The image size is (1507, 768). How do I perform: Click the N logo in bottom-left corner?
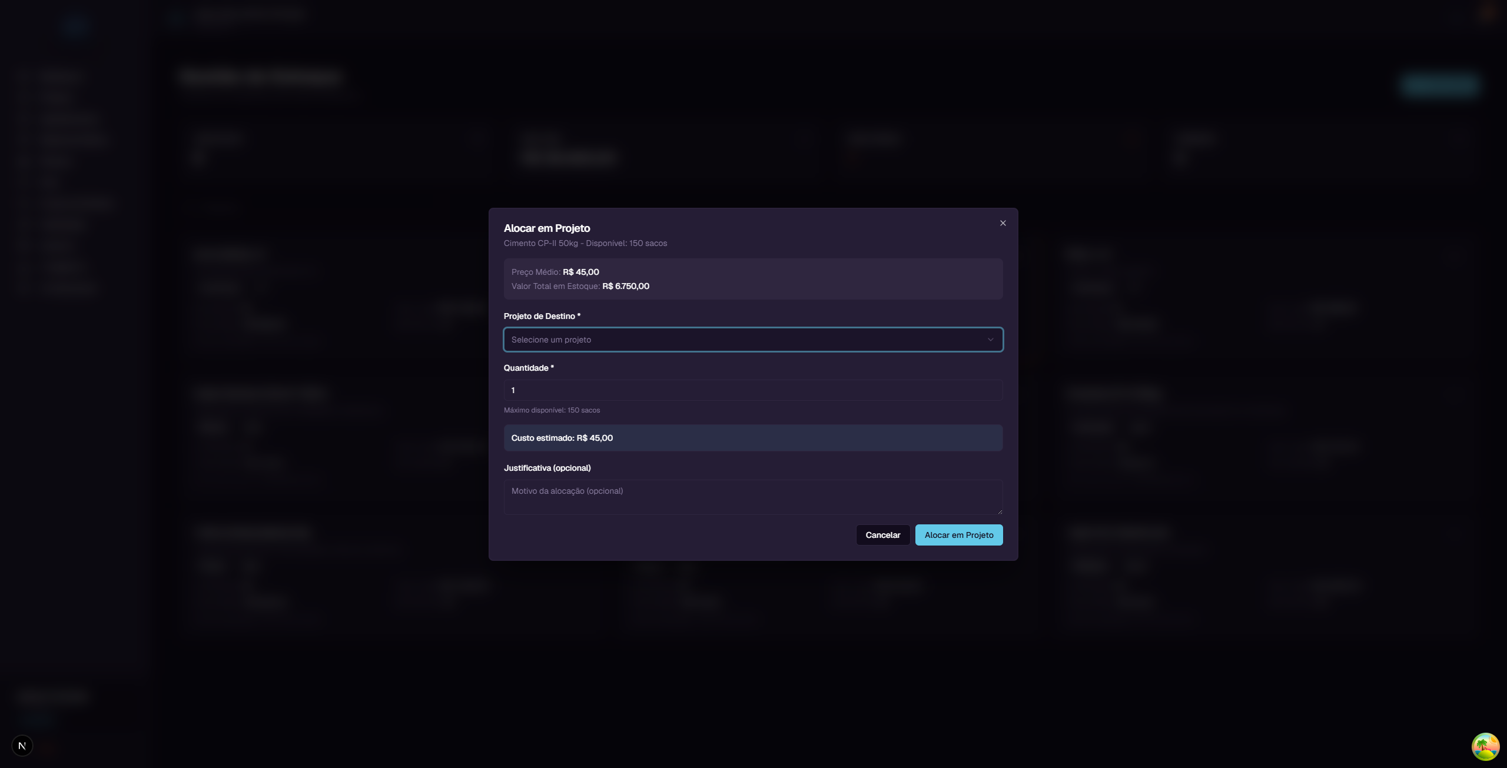(22, 745)
